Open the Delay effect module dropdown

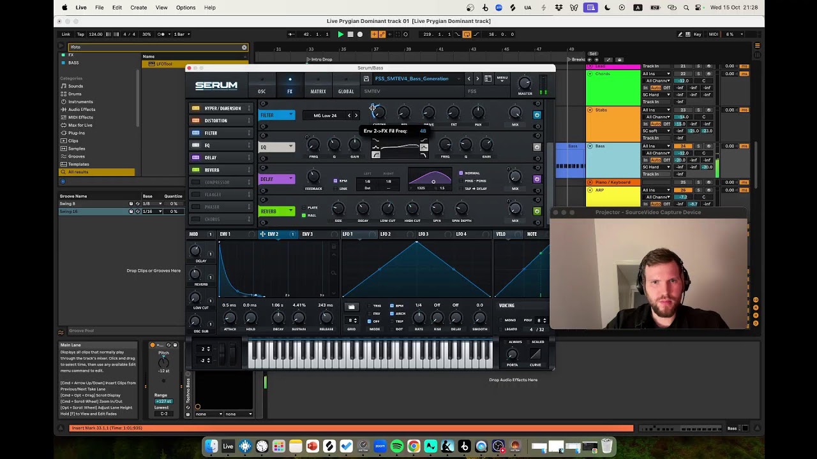[290, 179]
